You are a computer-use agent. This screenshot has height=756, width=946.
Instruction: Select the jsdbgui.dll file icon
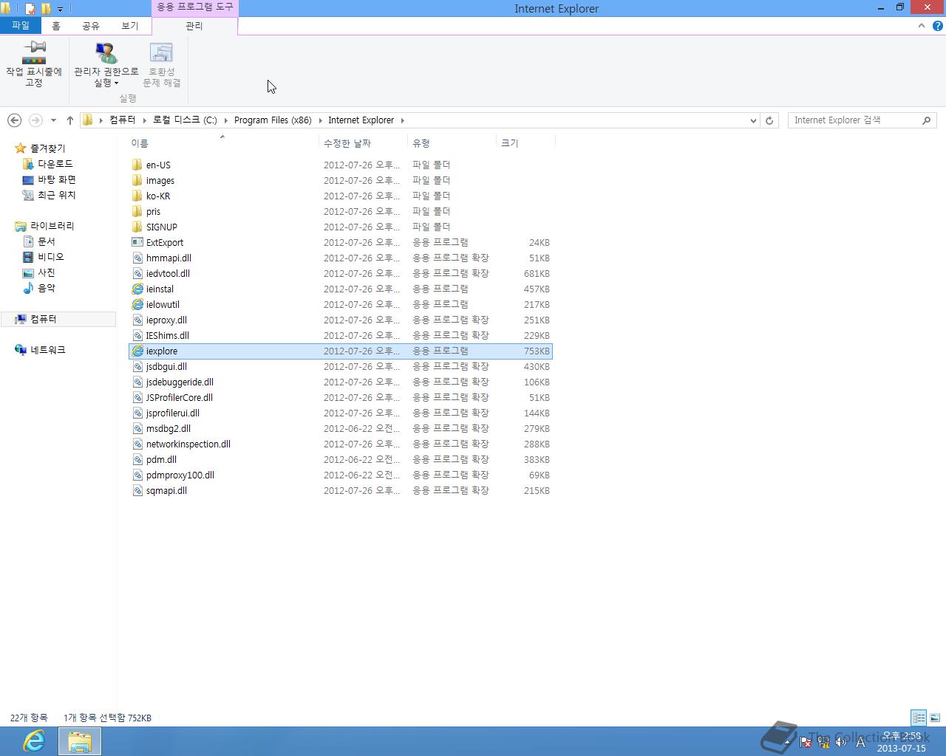click(137, 366)
